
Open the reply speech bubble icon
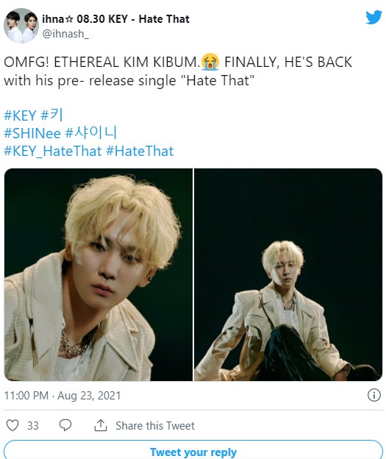(x=65, y=425)
